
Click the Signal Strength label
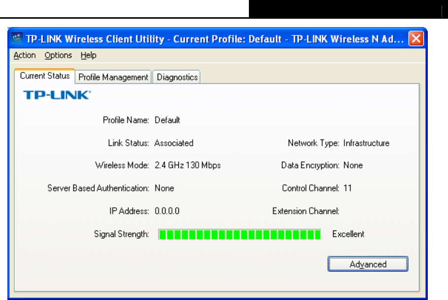121,234
